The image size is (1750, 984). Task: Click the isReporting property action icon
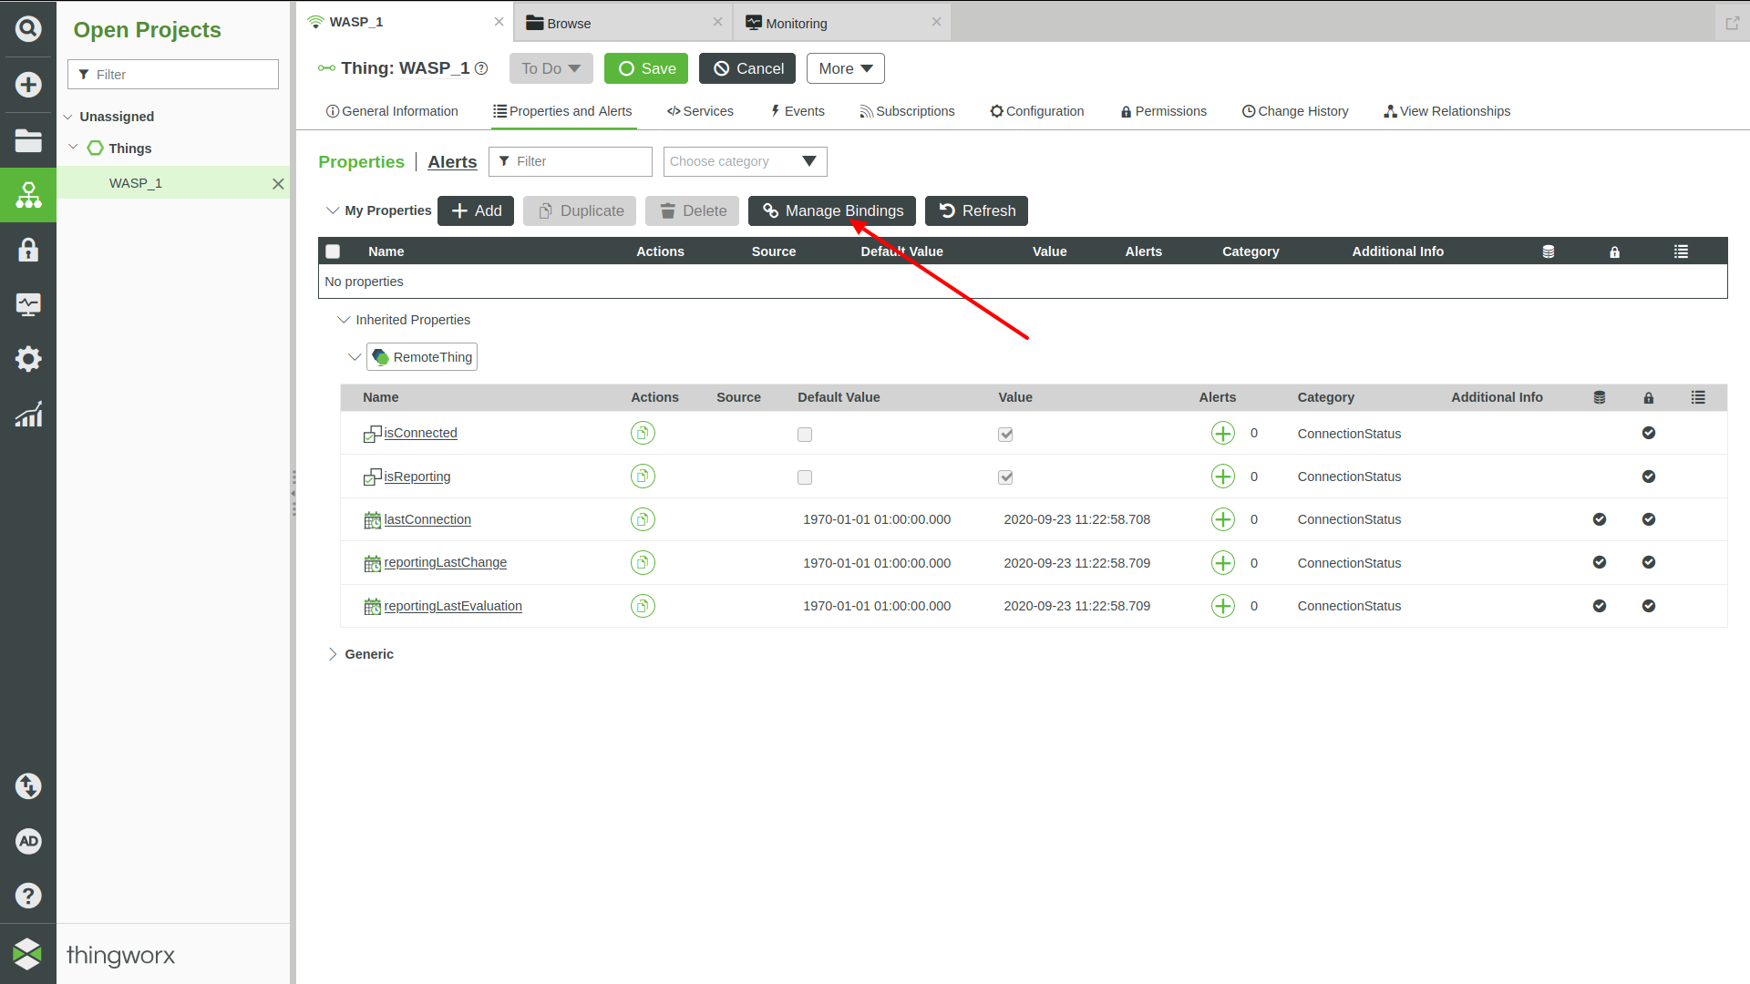click(642, 475)
